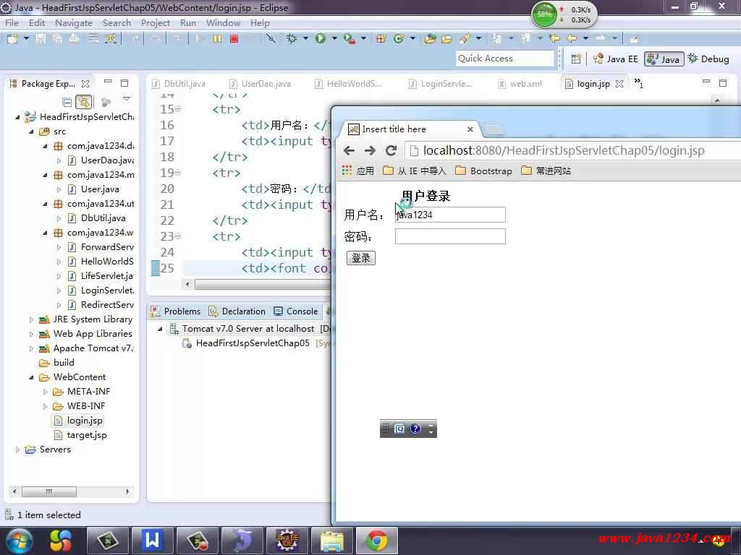Switch to the Java perspective
The height and width of the screenshot is (555, 741).
tap(663, 59)
